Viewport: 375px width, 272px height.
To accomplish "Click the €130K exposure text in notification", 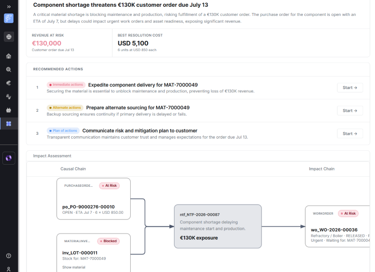I will tap(199, 238).
